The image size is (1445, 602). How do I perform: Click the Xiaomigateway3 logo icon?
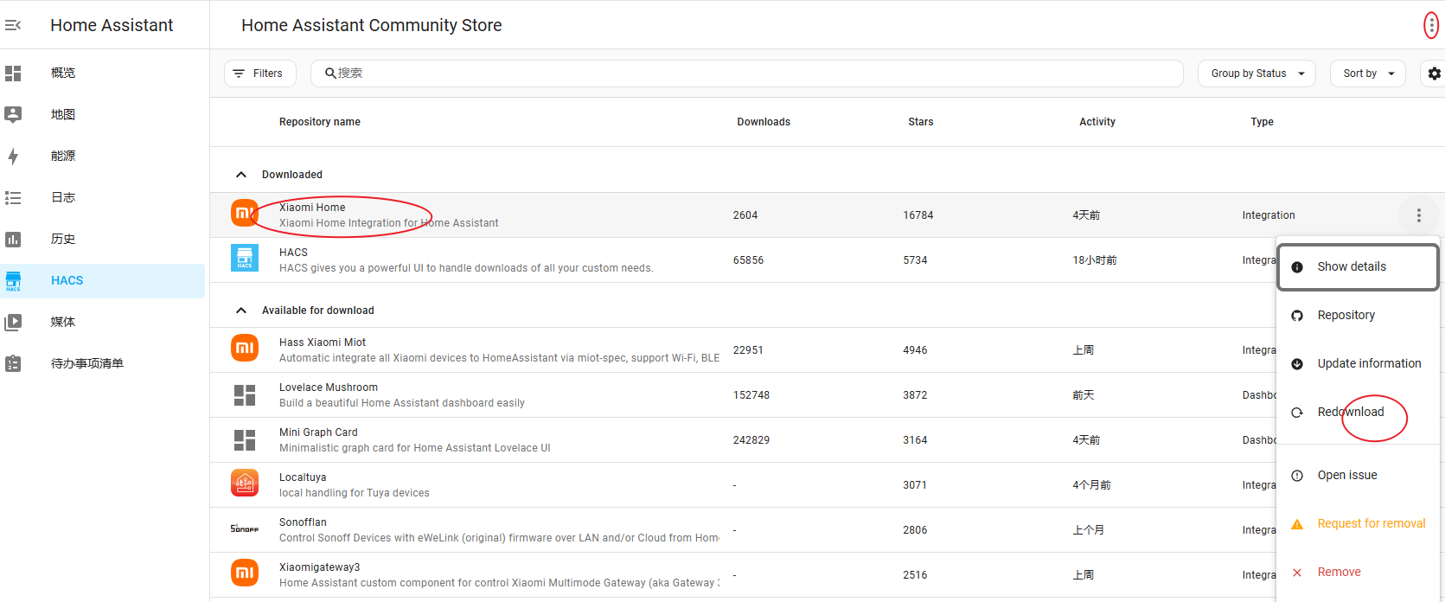(245, 573)
